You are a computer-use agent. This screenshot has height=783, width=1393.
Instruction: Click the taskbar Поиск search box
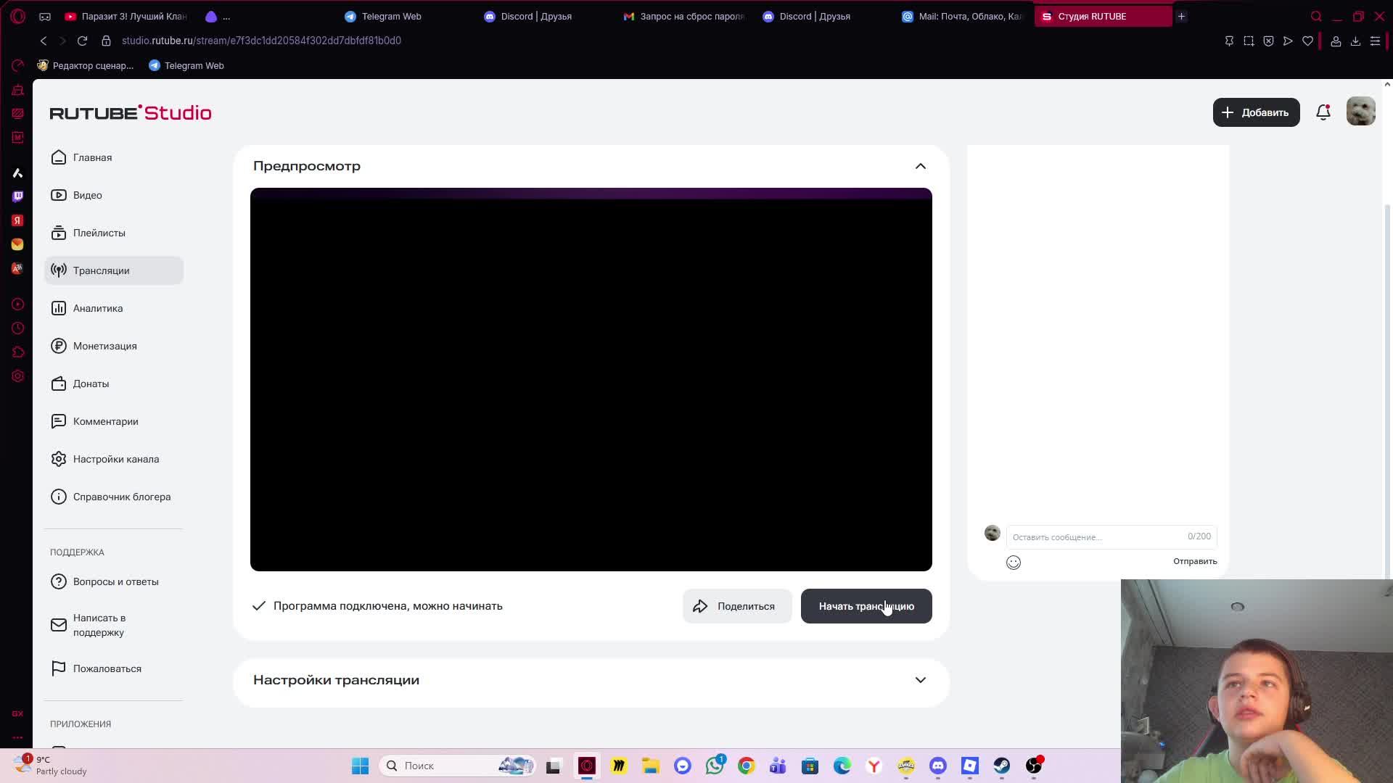coord(457,766)
